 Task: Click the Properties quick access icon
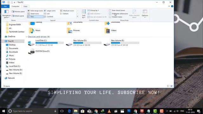point(9,2)
